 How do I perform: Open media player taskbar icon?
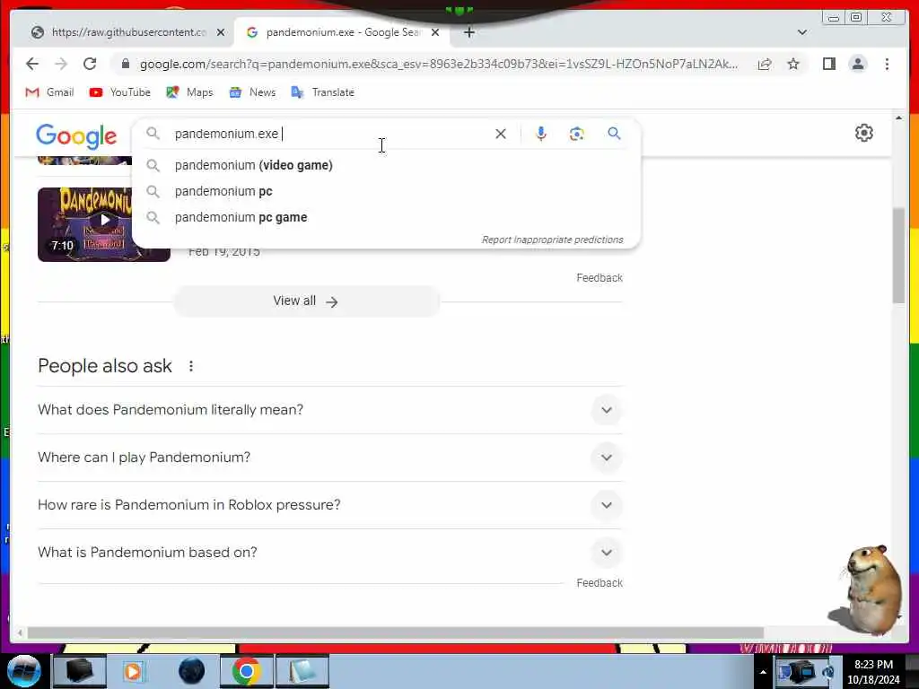(x=134, y=671)
